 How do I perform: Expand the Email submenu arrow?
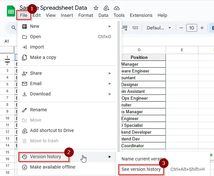pos(110,84)
